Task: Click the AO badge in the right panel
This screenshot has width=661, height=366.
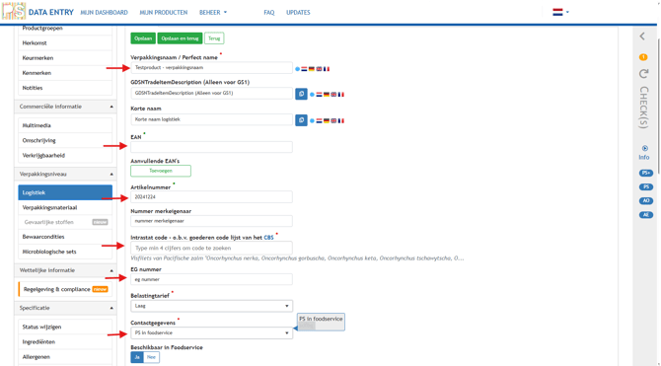Action: (646, 201)
